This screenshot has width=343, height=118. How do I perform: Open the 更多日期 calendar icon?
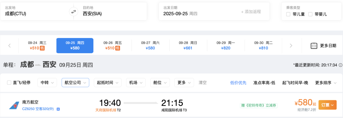click(x=314, y=45)
